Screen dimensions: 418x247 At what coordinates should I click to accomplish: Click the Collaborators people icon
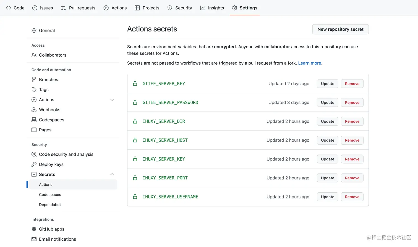point(34,55)
